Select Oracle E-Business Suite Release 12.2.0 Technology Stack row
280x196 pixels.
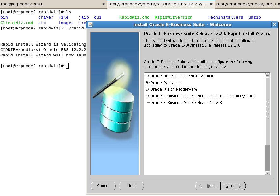pyautogui.click(x=202, y=96)
